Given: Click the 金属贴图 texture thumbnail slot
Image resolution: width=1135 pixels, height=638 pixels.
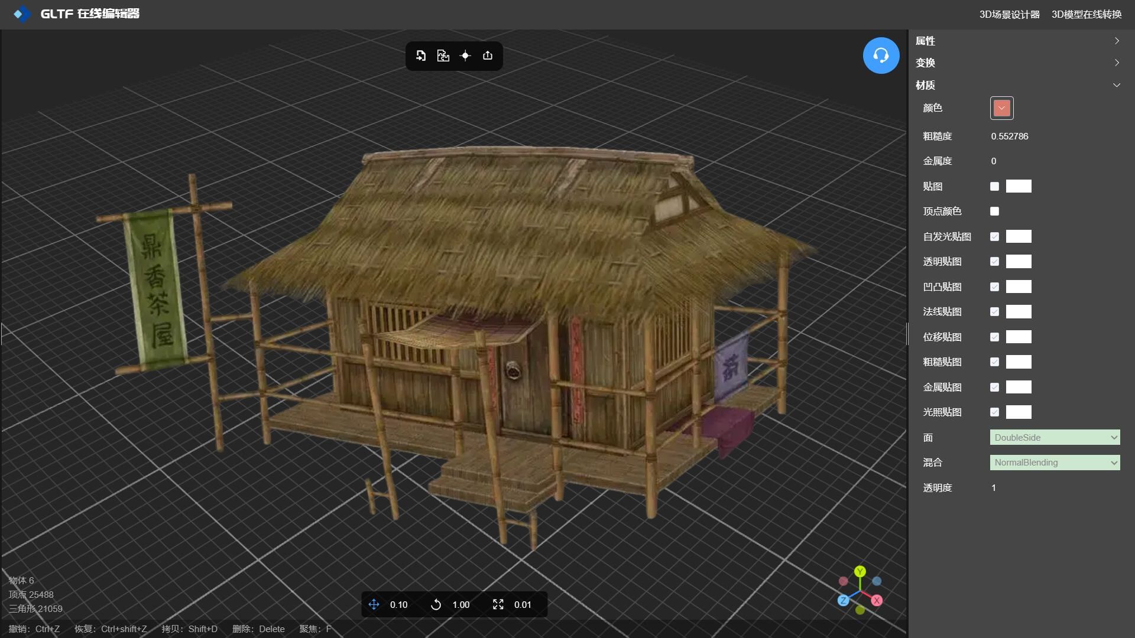Looking at the screenshot, I should [x=1019, y=387].
